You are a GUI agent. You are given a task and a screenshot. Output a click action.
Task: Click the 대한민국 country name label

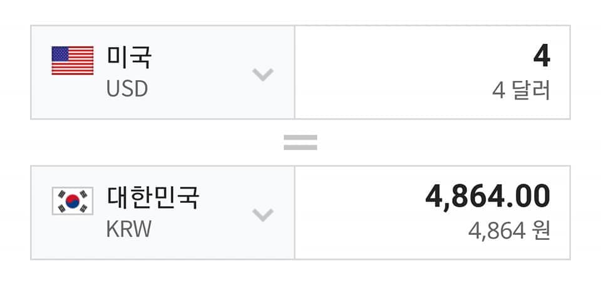(153, 198)
